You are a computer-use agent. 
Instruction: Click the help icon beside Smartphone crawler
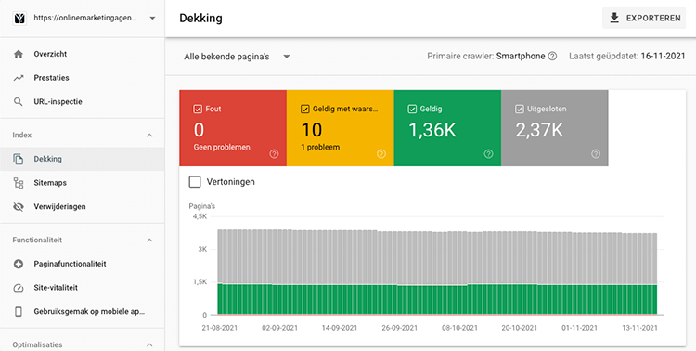point(552,57)
